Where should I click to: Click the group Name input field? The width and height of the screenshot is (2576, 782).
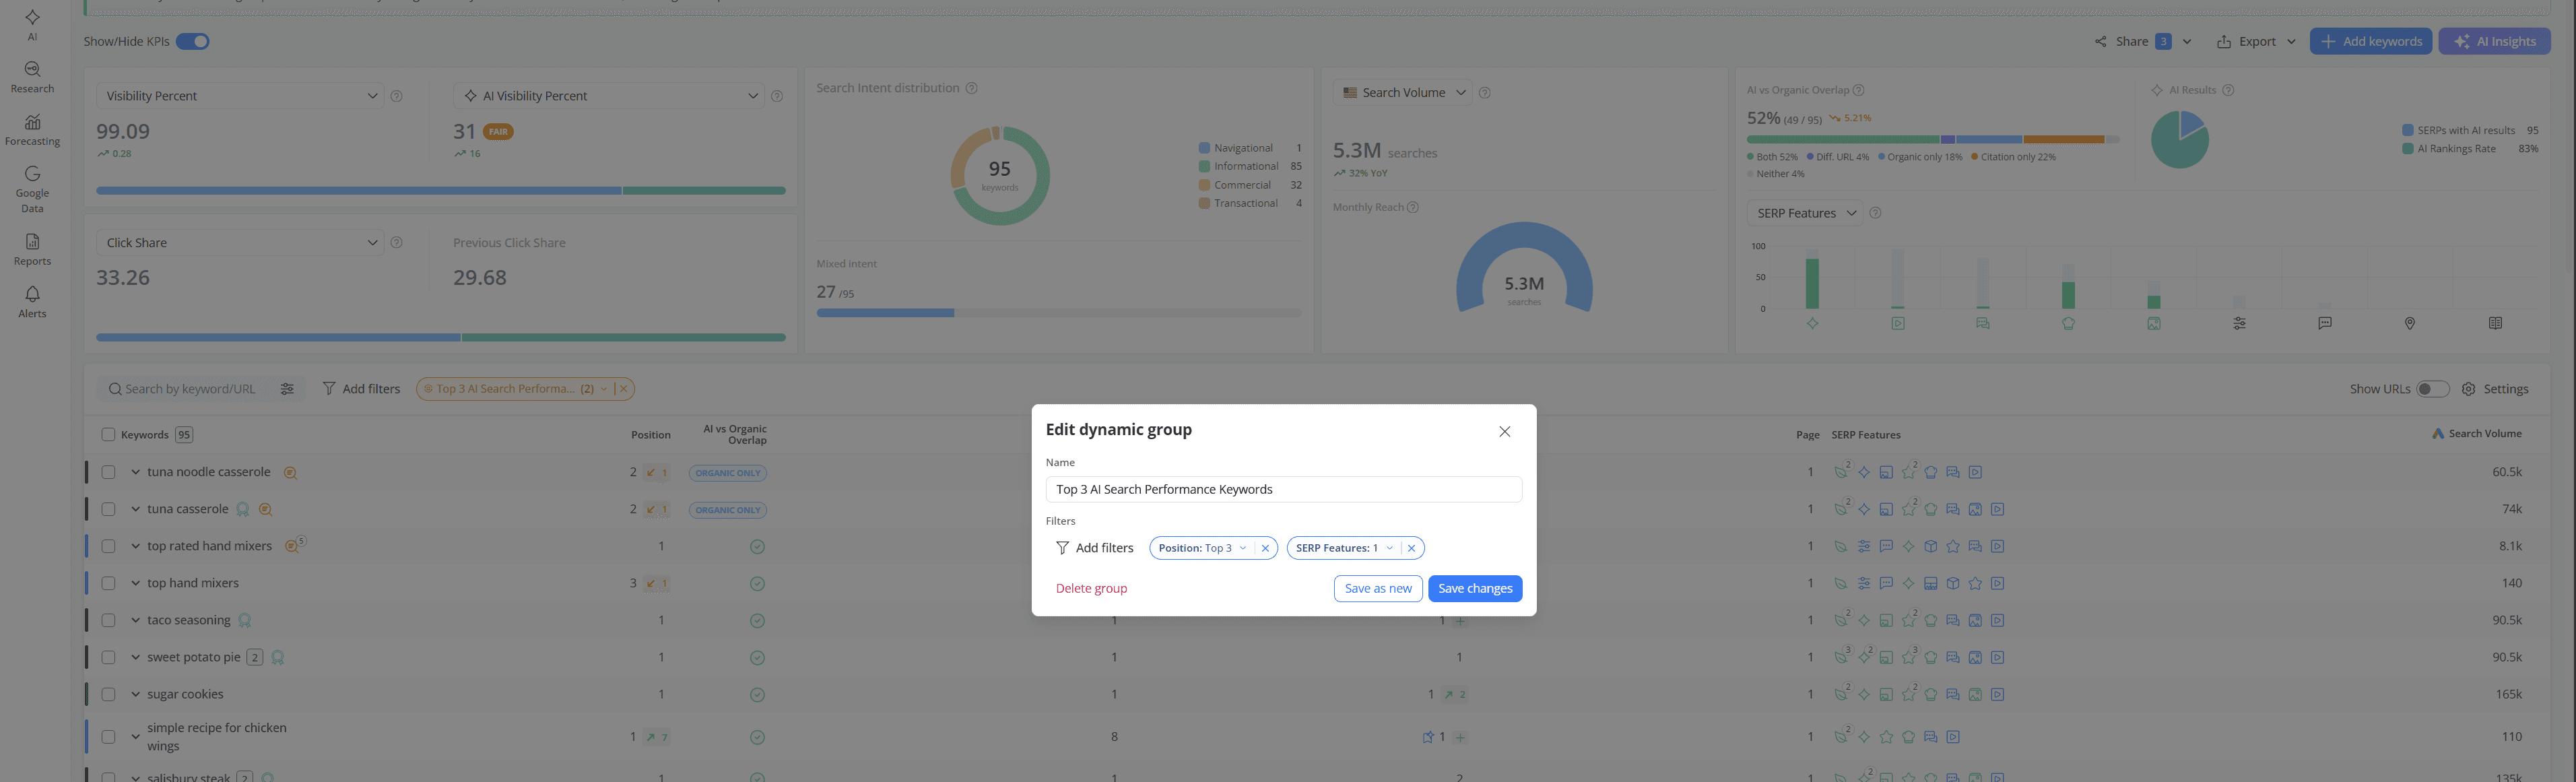click(1284, 489)
